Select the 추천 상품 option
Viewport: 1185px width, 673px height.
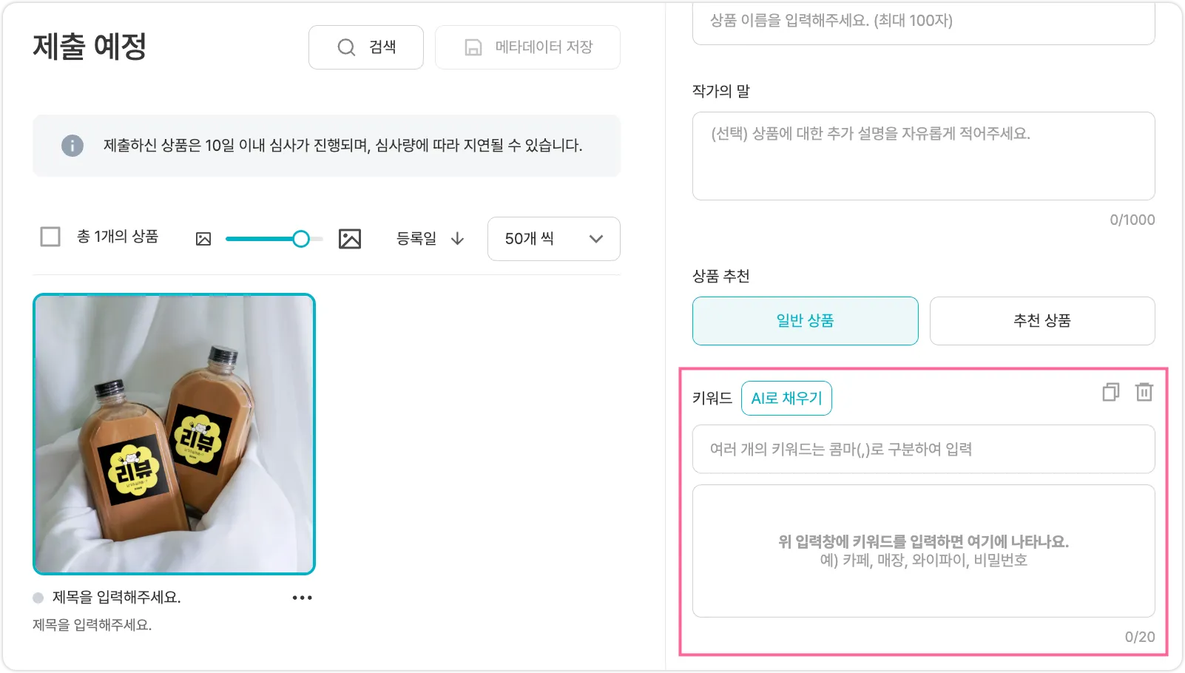1041,321
